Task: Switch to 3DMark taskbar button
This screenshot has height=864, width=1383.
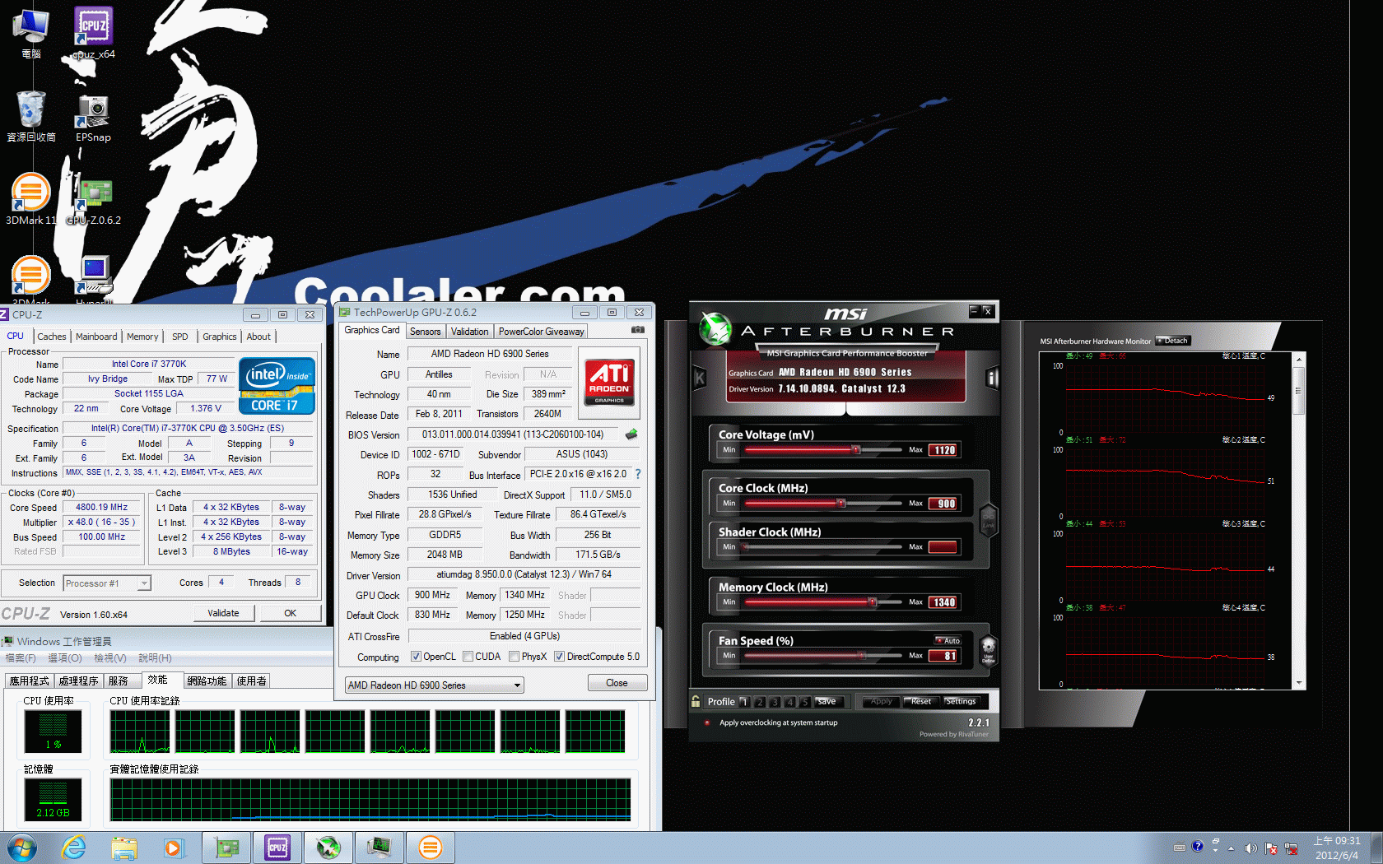Action: coord(431,848)
